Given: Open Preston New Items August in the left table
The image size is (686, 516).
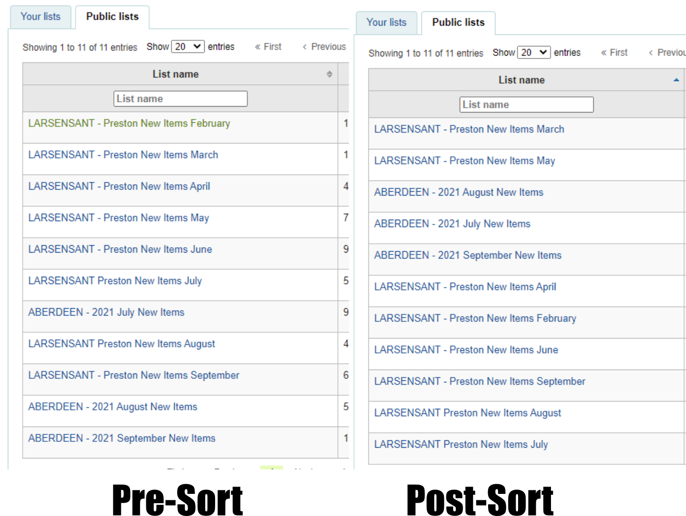Looking at the screenshot, I should [121, 344].
